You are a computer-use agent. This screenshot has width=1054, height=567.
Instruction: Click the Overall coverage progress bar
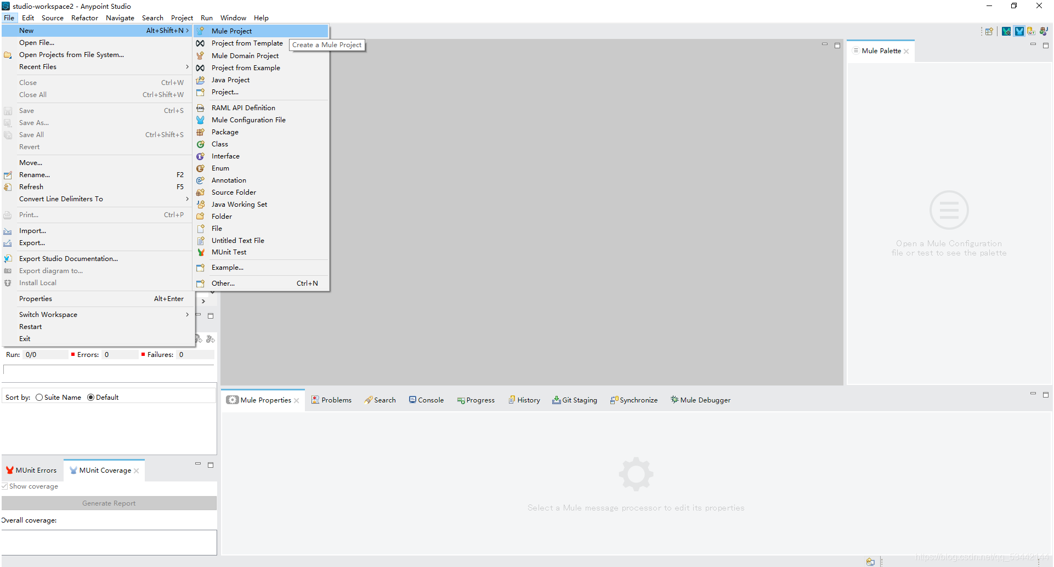(x=109, y=542)
